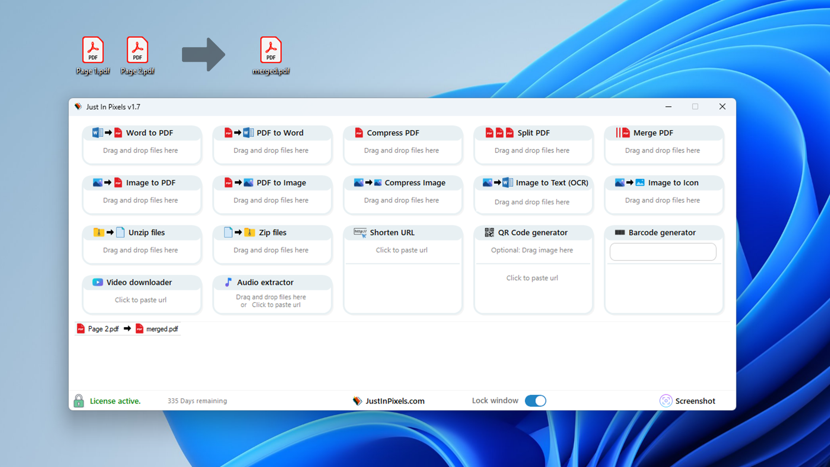
Task: Click the Screenshot button
Action: (696, 401)
